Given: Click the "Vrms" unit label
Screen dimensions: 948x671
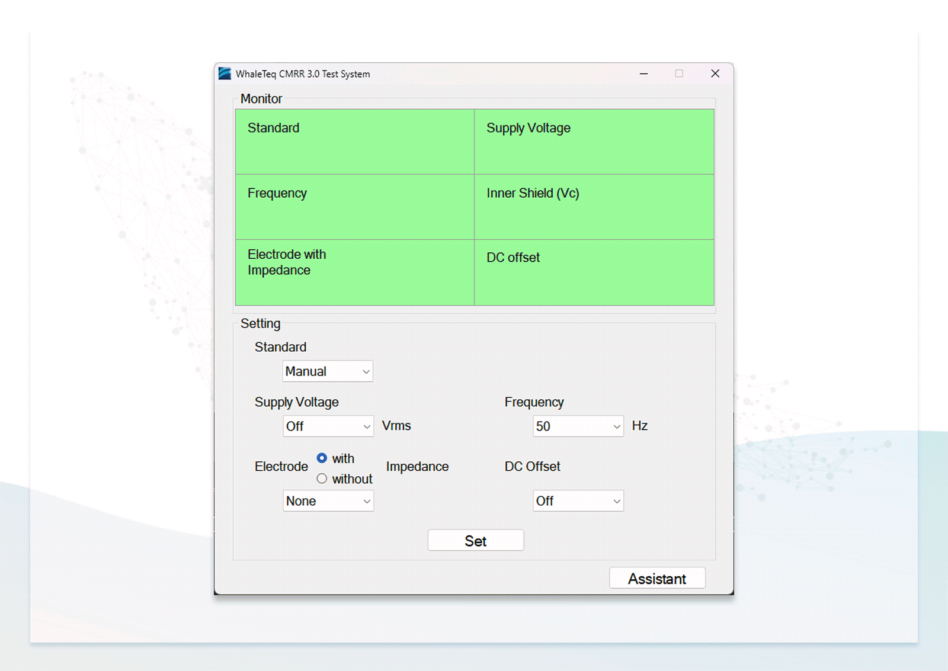Looking at the screenshot, I should coord(396,426).
